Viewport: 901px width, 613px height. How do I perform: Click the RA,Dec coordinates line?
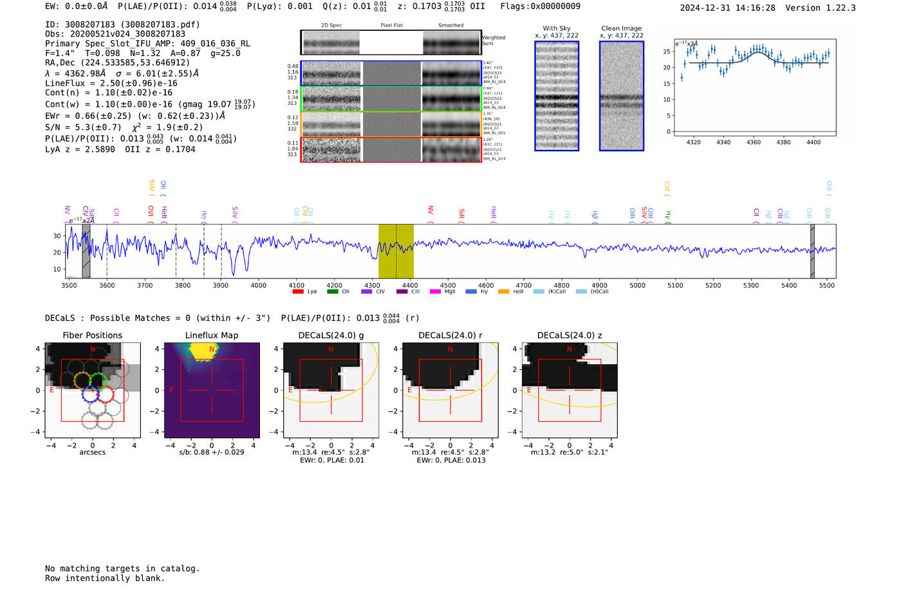tap(118, 63)
